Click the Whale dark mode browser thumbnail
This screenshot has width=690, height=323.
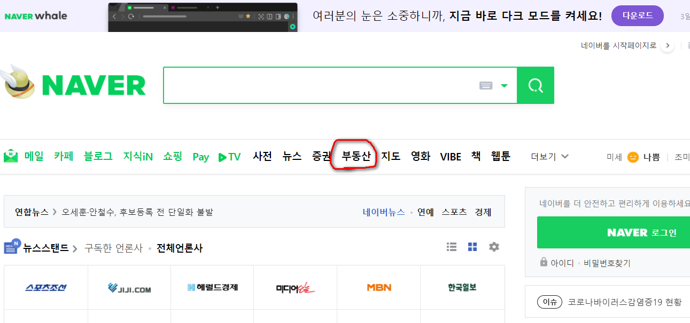(x=203, y=17)
